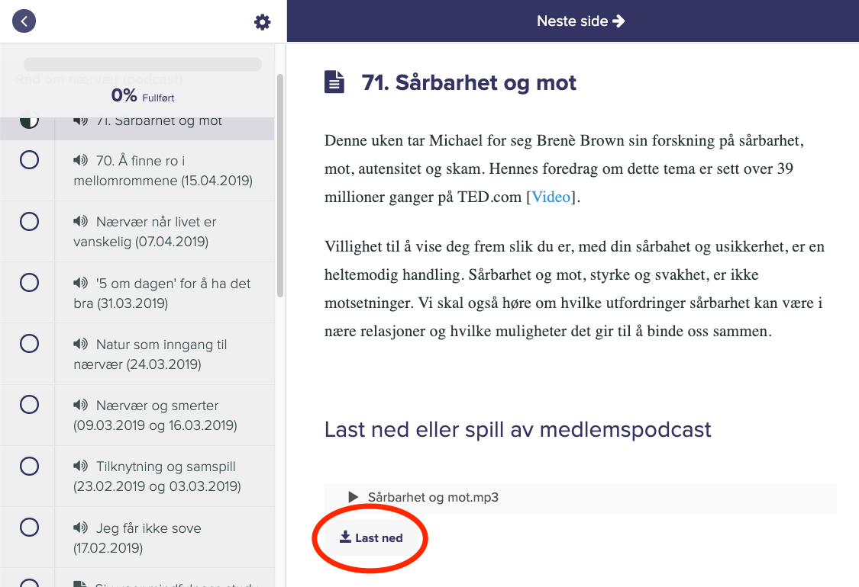
Task: Click speaker icon for '5 om dagen'
Action: (80, 282)
